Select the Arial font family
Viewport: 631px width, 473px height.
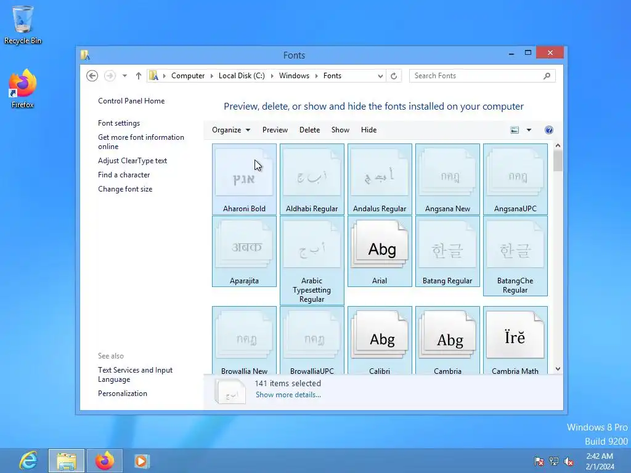coord(380,251)
